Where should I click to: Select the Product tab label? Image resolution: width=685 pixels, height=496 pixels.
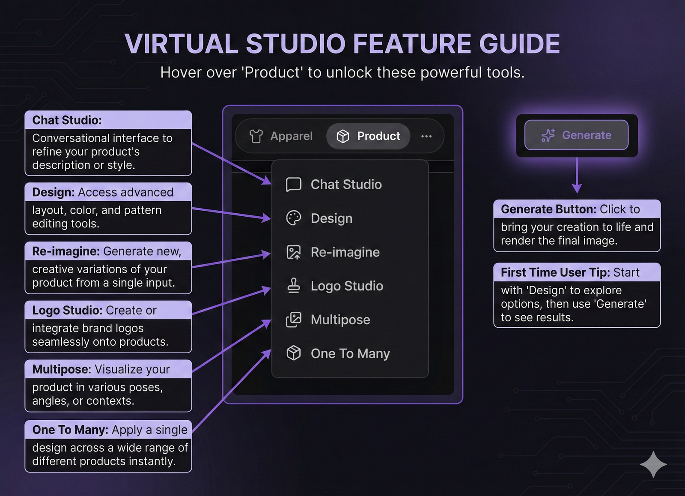click(x=378, y=136)
